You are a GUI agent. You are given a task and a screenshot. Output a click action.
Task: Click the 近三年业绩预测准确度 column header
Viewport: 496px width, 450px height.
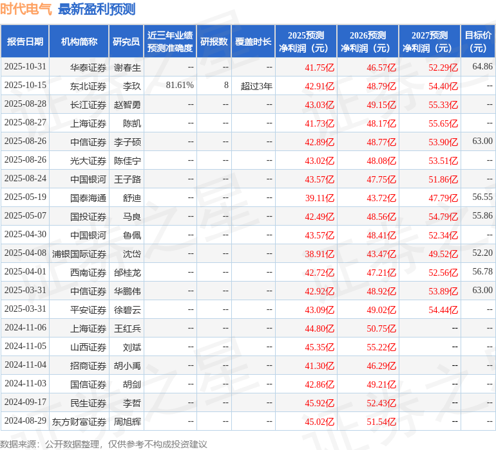pos(170,42)
